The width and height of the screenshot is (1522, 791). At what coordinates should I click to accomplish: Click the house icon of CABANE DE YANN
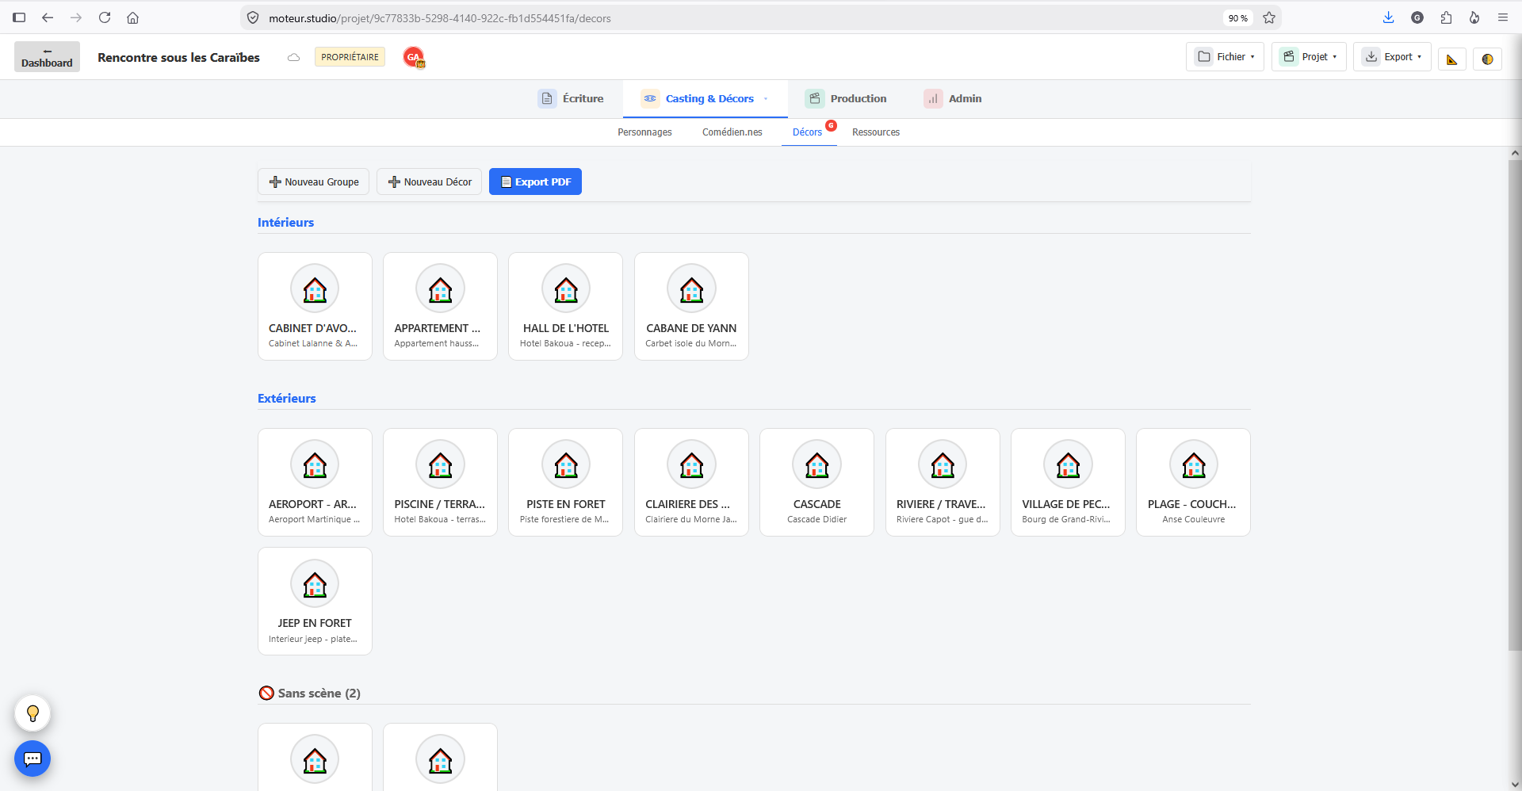(691, 289)
